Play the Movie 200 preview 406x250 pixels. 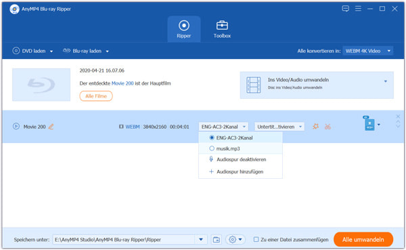click(x=16, y=126)
